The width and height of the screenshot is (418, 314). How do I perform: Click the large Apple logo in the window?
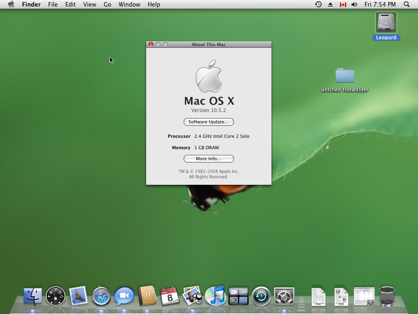coord(209,76)
